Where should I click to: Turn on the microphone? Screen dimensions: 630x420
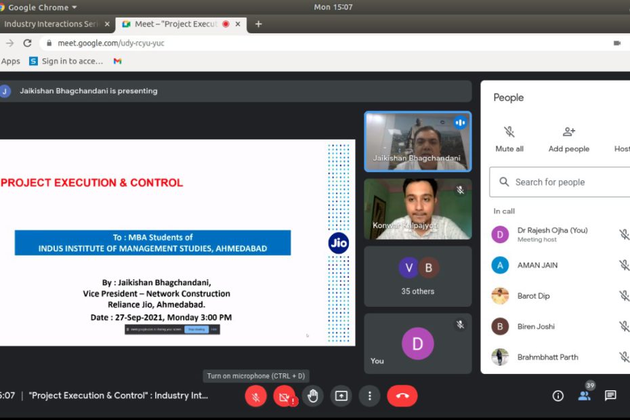255,396
